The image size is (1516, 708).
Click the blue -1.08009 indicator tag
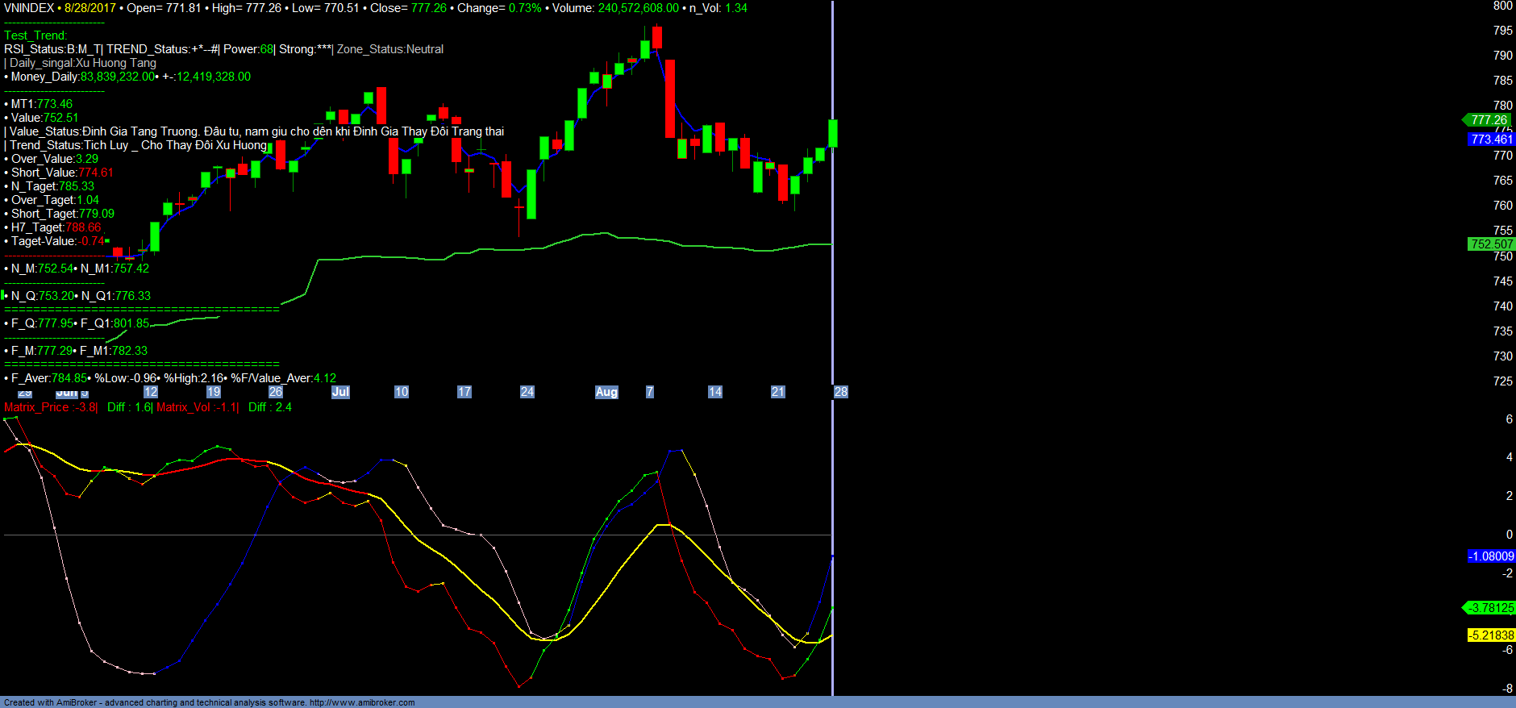tap(1491, 556)
